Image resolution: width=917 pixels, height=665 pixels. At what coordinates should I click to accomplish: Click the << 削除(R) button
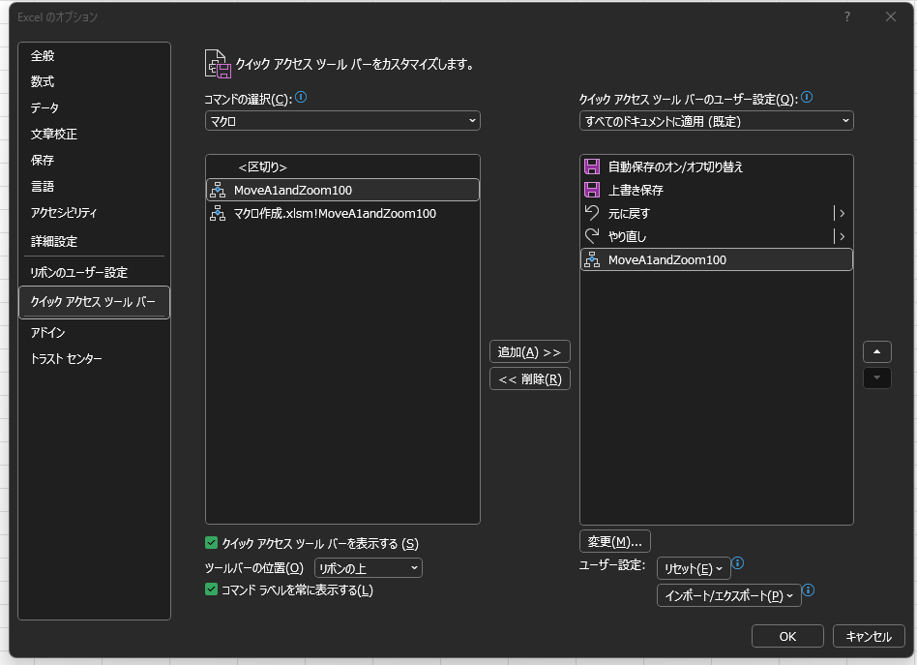coord(530,378)
